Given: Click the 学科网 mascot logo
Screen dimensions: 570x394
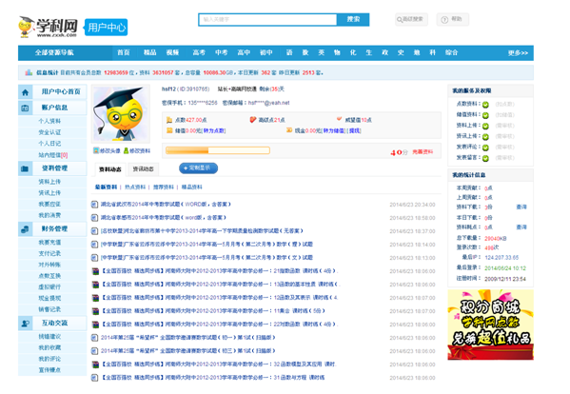Looking at the screenshot, I should [x=27, y=27].
